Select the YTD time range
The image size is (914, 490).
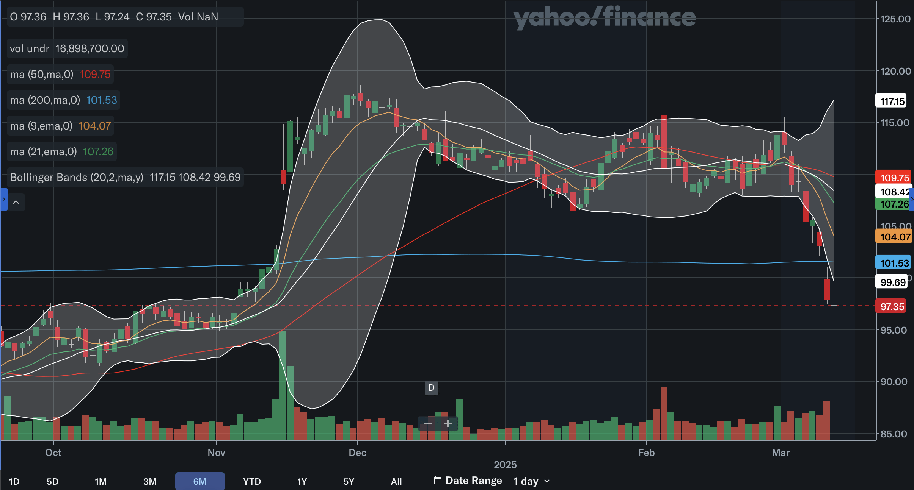[x=252, y=481]
